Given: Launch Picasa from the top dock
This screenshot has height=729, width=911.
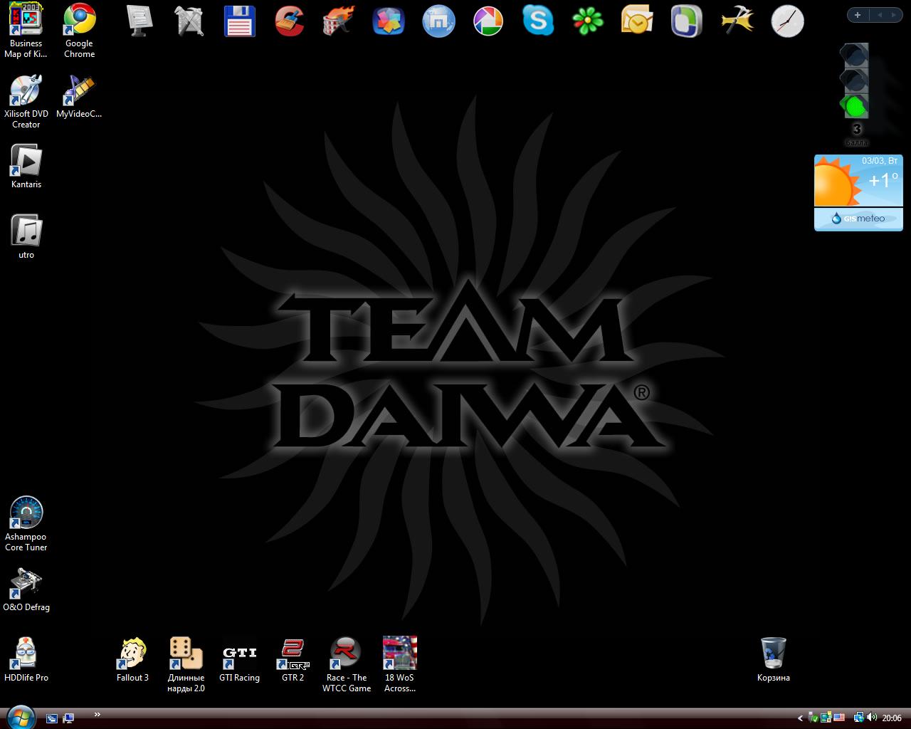Looking at the screenshot, I should coord(488,21).
